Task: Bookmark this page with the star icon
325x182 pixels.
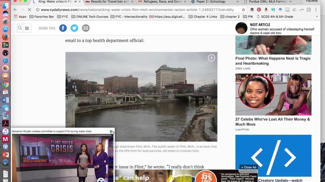Action: click(243, 10)
